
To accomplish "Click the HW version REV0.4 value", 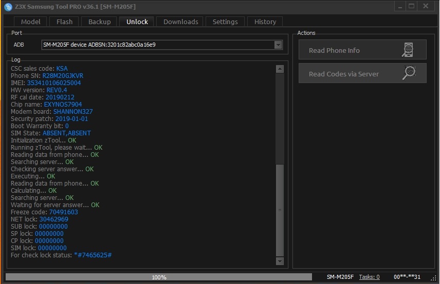I will pyautogui.click(x=57, y=90).
